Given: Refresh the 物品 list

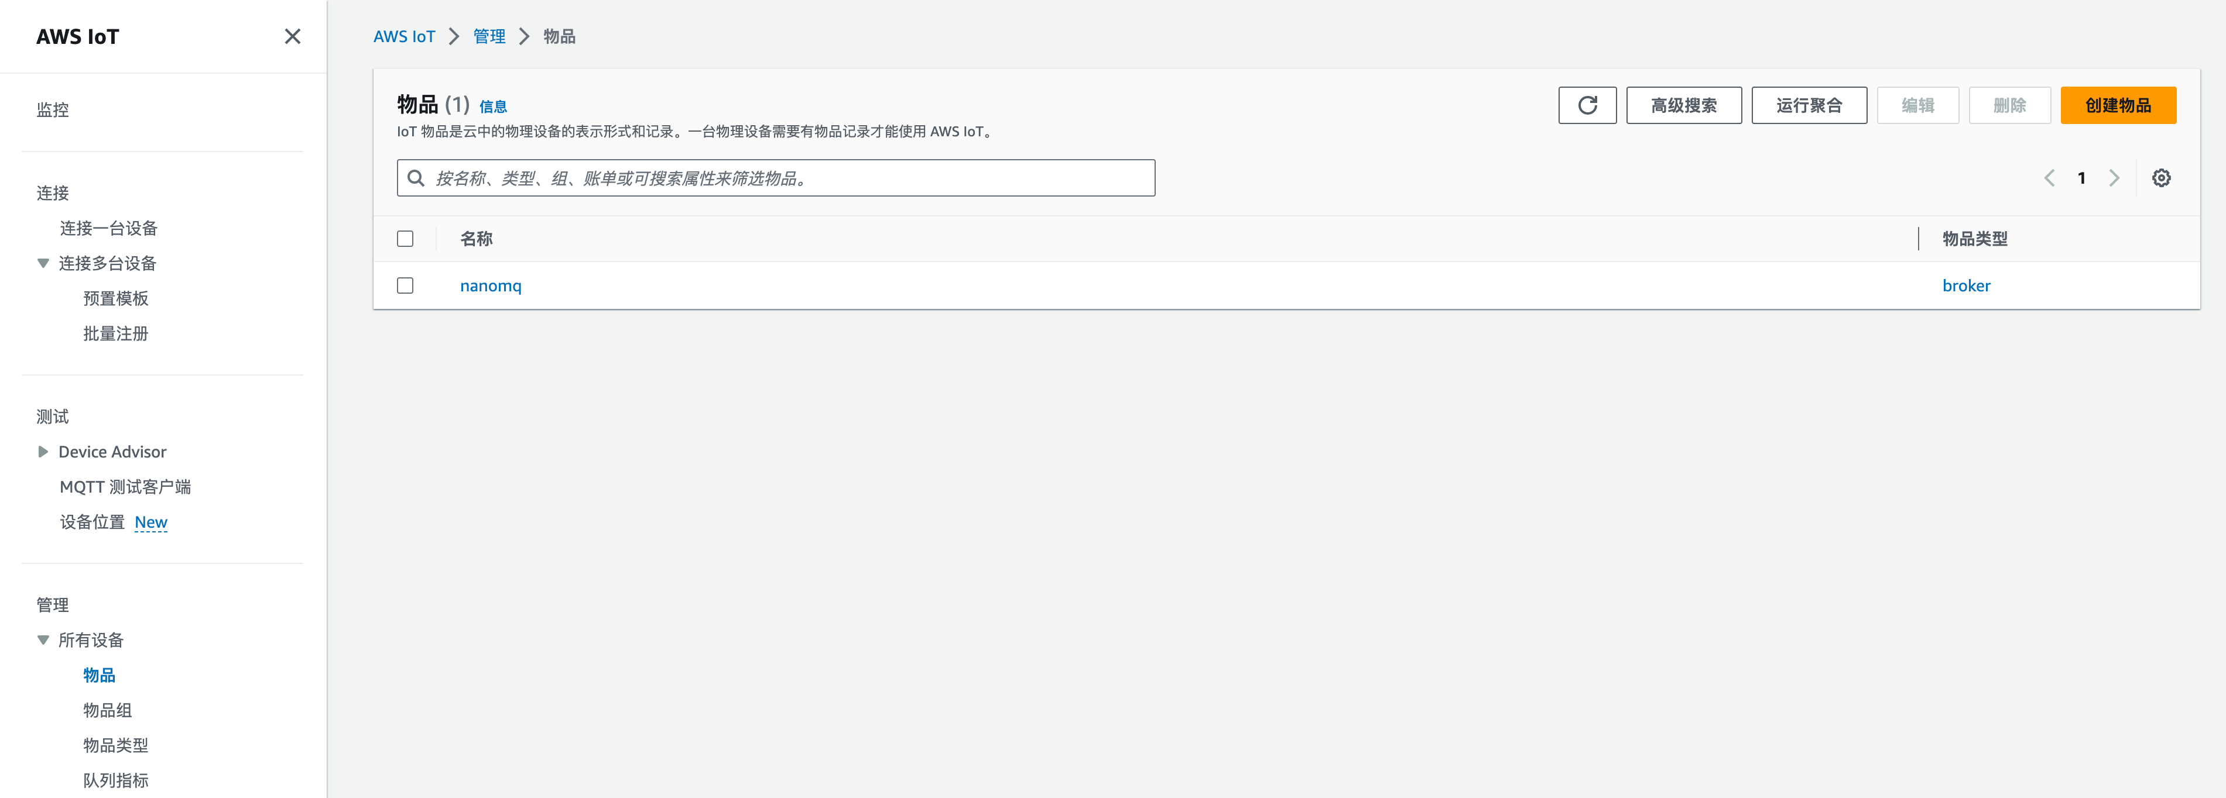Looking at the screenshot, I should pos(1587,105).
